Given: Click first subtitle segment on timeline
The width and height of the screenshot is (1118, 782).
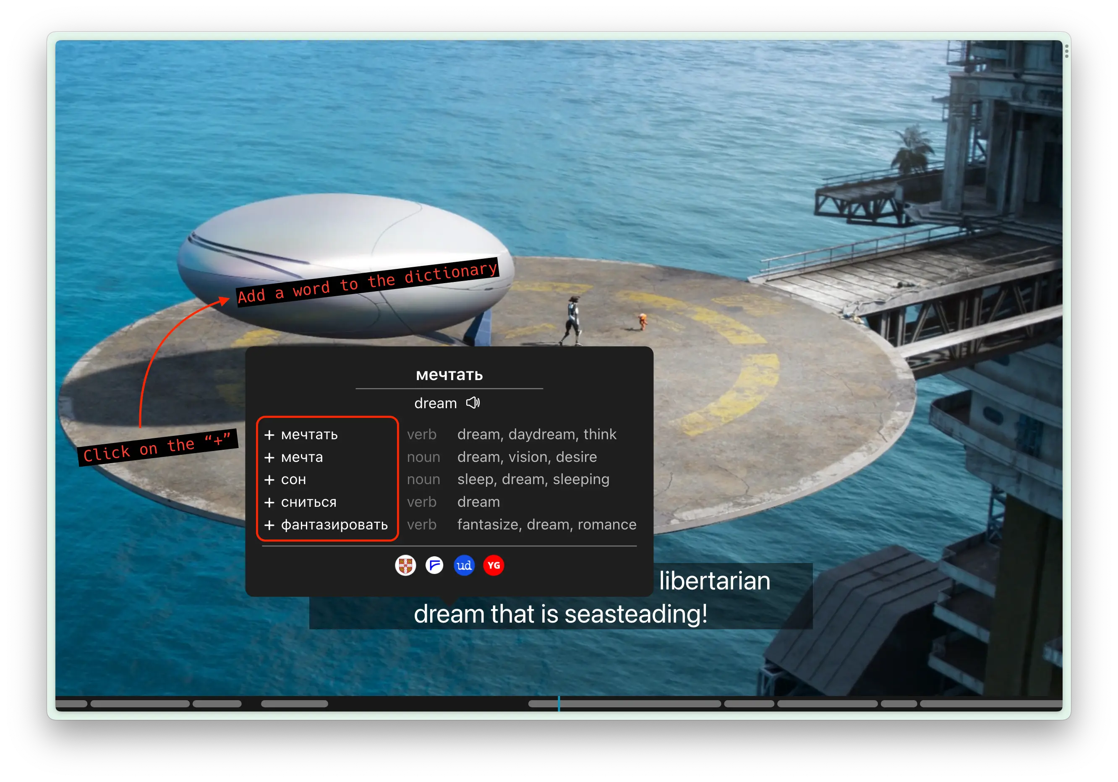Looking at the screenshot, I should point(71,704).
